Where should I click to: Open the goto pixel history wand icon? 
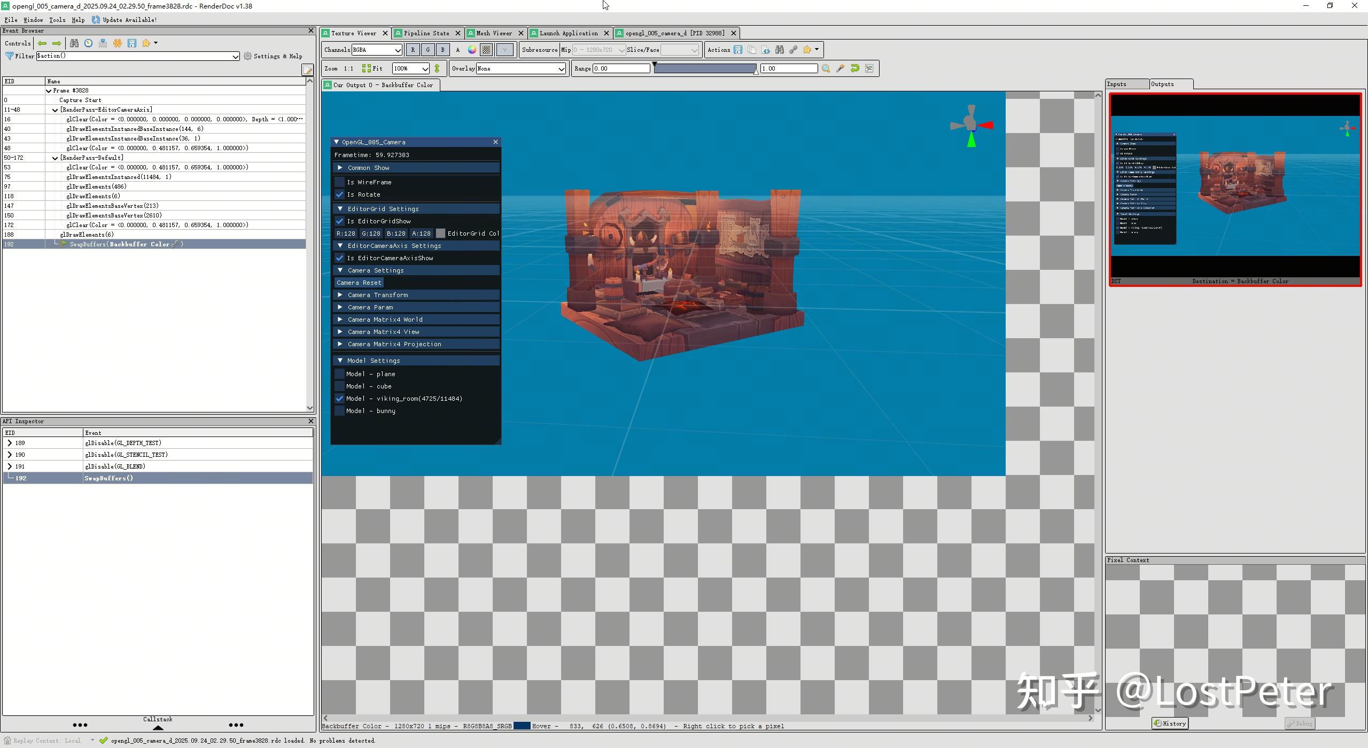(x=840, y=68)
